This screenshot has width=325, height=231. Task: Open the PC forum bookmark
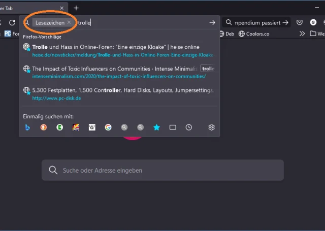(12, 34)
